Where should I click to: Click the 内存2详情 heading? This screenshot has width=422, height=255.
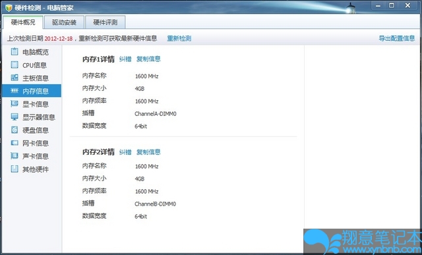98,152
